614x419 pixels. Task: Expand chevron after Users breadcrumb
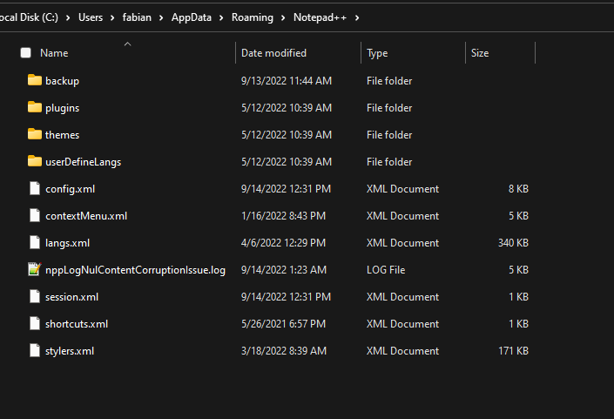[112, 17]
